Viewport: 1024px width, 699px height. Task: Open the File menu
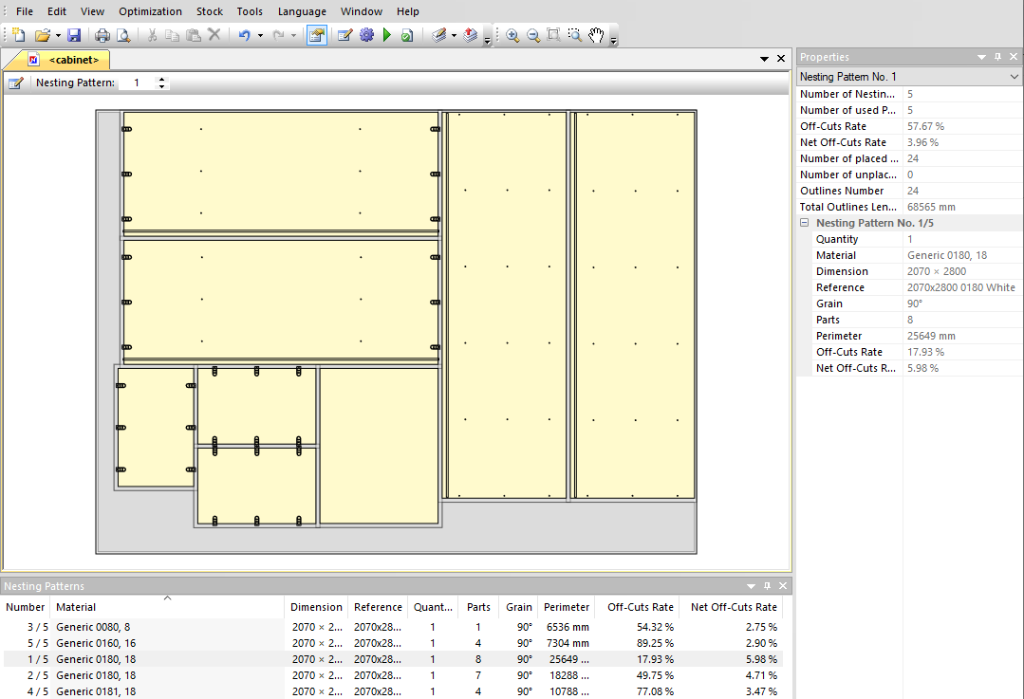[x=25, y=11]
